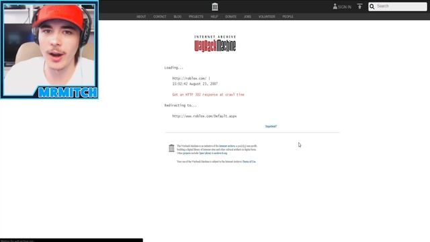Click the archive building icon in footer
Viewport: 430px width, 242px height.
[171, 148]
